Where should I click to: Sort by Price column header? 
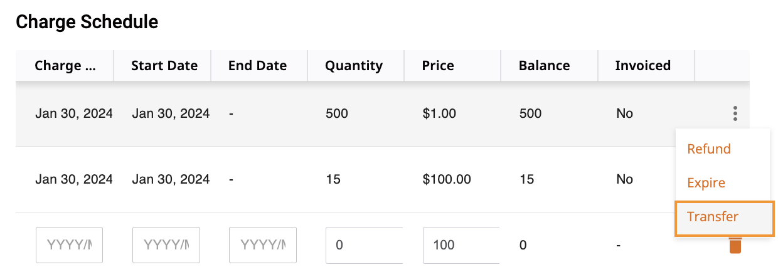click(438, 66)
